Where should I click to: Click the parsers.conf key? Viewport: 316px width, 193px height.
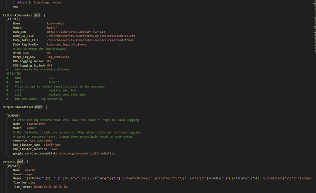(14, 161)
